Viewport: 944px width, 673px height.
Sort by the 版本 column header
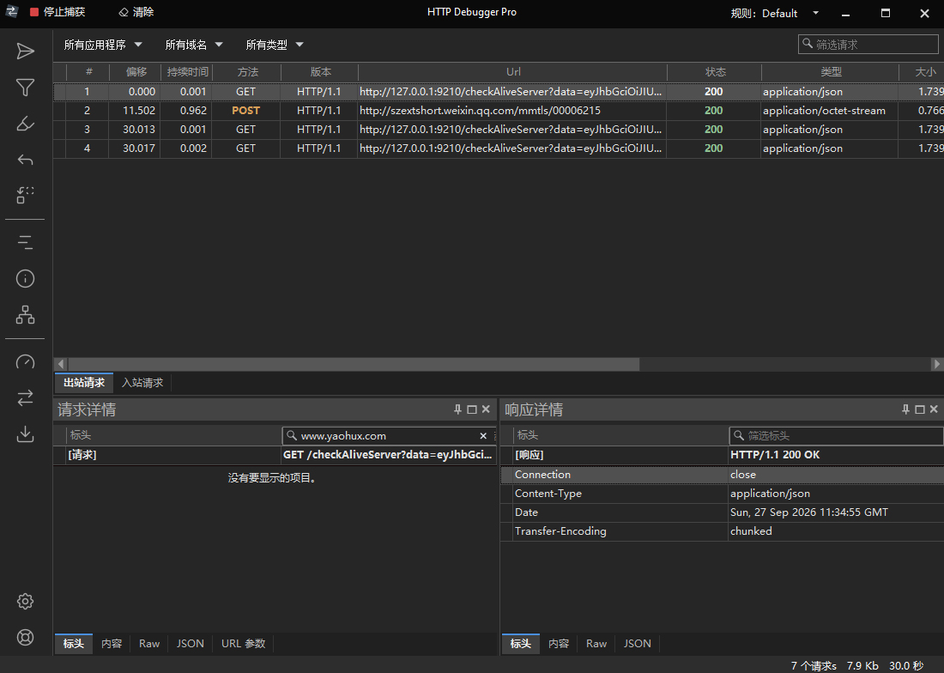tap(320, 71)
